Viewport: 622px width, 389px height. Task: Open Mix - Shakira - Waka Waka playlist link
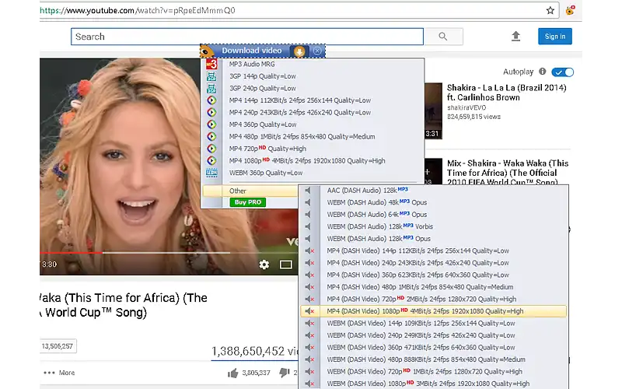[x=508, y=172]
